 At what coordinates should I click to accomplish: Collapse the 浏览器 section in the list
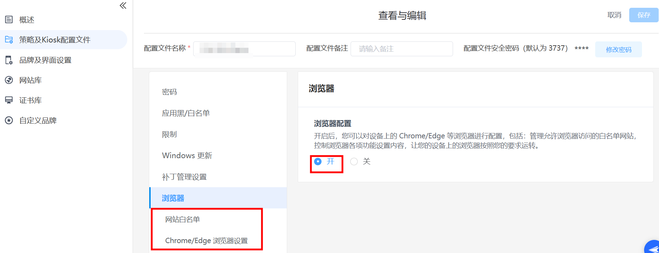pos(218,198)
